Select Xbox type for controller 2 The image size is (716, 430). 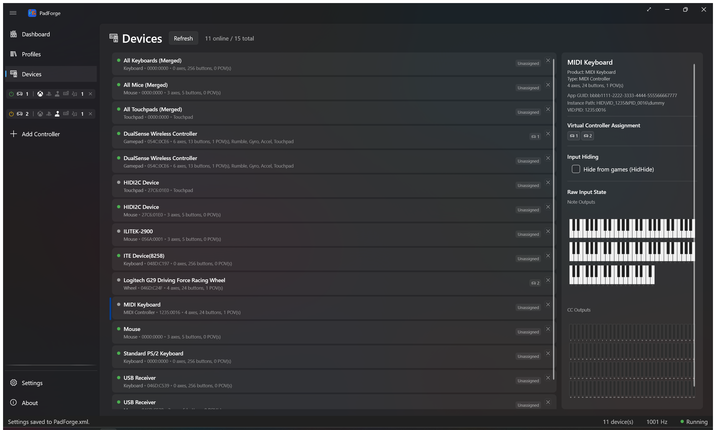click(x=40, y=114)
